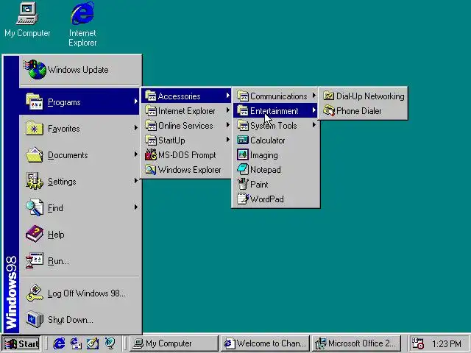Choose Run... from the Start menu

point(80,260)
